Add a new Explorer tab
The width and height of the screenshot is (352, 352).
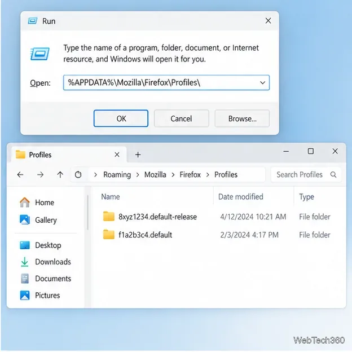pyautogui.click(x=138, y=155)
